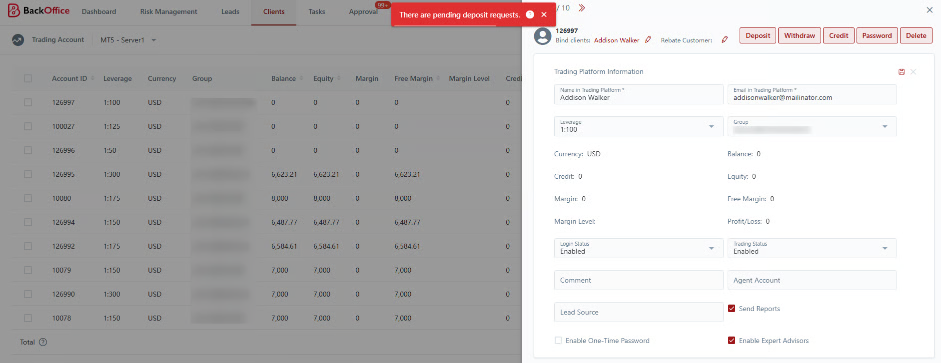Viewport: 941px width, 363px height.
Task: Select checkbox for account 126997 row
Action: [28, 102]
